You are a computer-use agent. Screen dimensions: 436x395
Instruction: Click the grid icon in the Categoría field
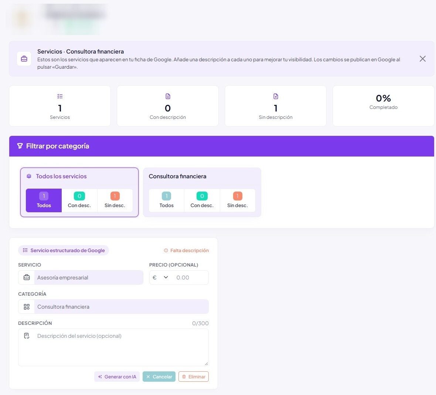click(27, 307)
